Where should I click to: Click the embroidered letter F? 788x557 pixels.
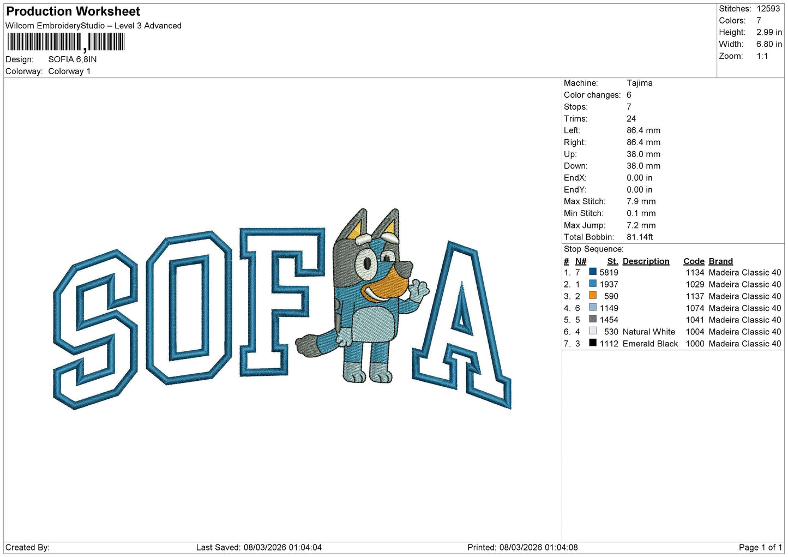282,302
